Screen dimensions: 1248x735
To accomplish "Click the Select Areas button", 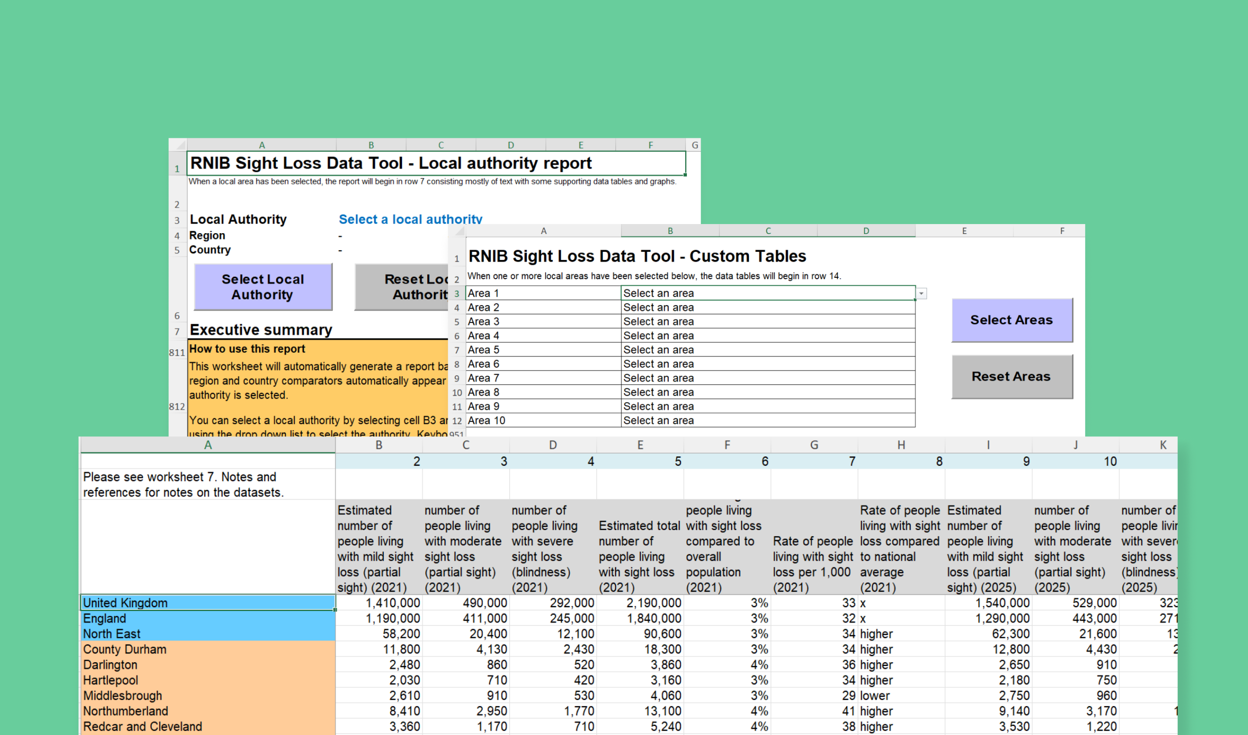I will tap(1012, 320).
